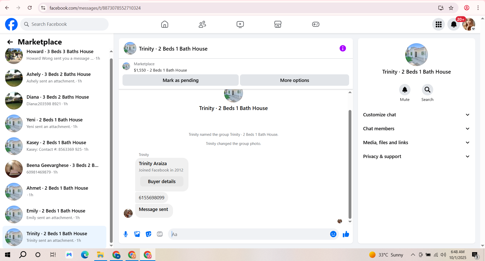
Task: Open Microsoft Edge from the taskbar
Action: pyautogui.click(x=85, y=255)
